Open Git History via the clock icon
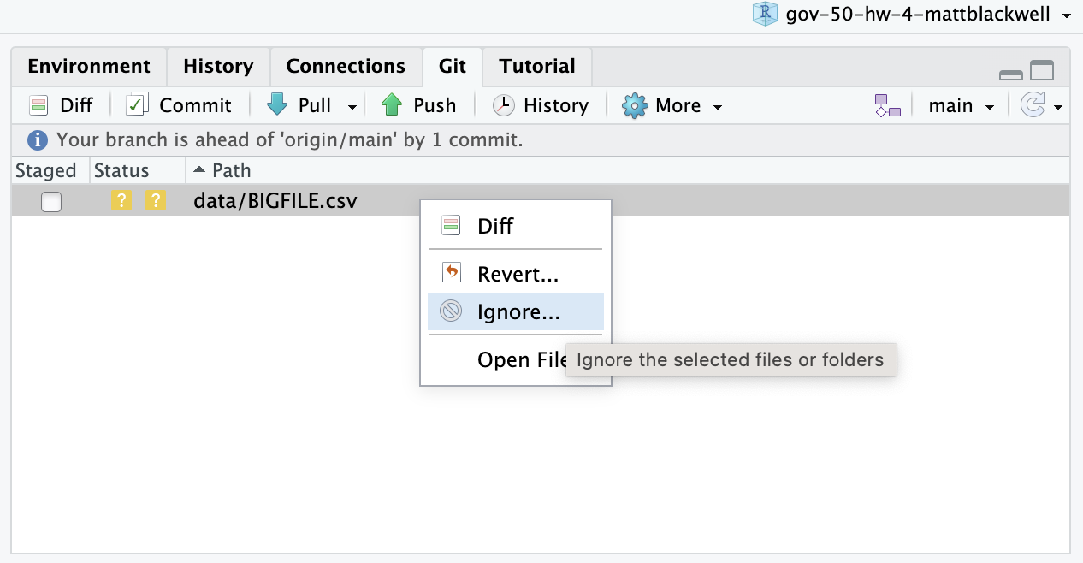Image resolution: width=1083 pixels, height=563 pixels. [504, 105]
